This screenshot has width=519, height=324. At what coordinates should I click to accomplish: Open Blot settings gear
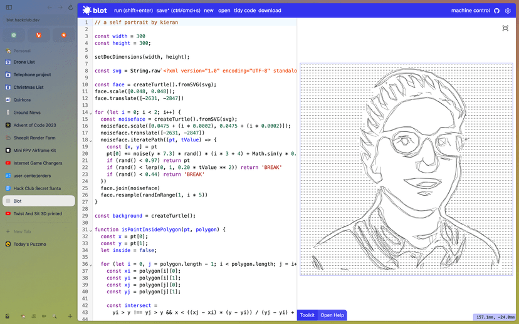click(x=508, y=11)
